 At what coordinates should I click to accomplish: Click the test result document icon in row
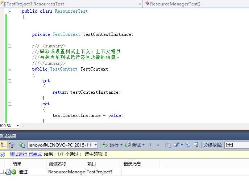coord(8,172)
